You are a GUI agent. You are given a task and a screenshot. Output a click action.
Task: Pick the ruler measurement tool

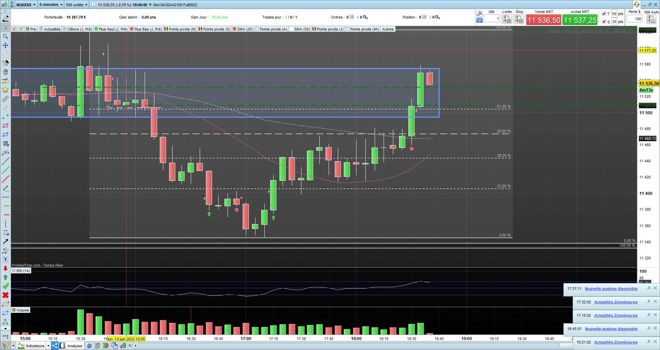click(x=5, y=99)
